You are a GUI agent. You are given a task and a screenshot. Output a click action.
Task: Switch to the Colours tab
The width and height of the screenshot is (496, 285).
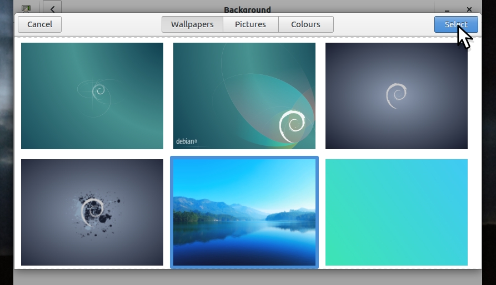coord(305,24)
